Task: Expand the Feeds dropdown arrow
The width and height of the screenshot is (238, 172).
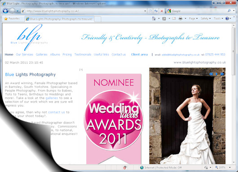Action: (169, 18)
